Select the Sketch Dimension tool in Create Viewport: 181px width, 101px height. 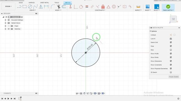(x=46, y=7)
